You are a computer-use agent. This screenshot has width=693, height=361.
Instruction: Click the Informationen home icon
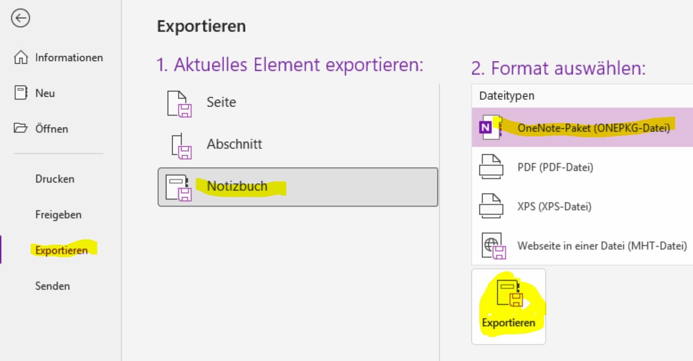[21, 57]
